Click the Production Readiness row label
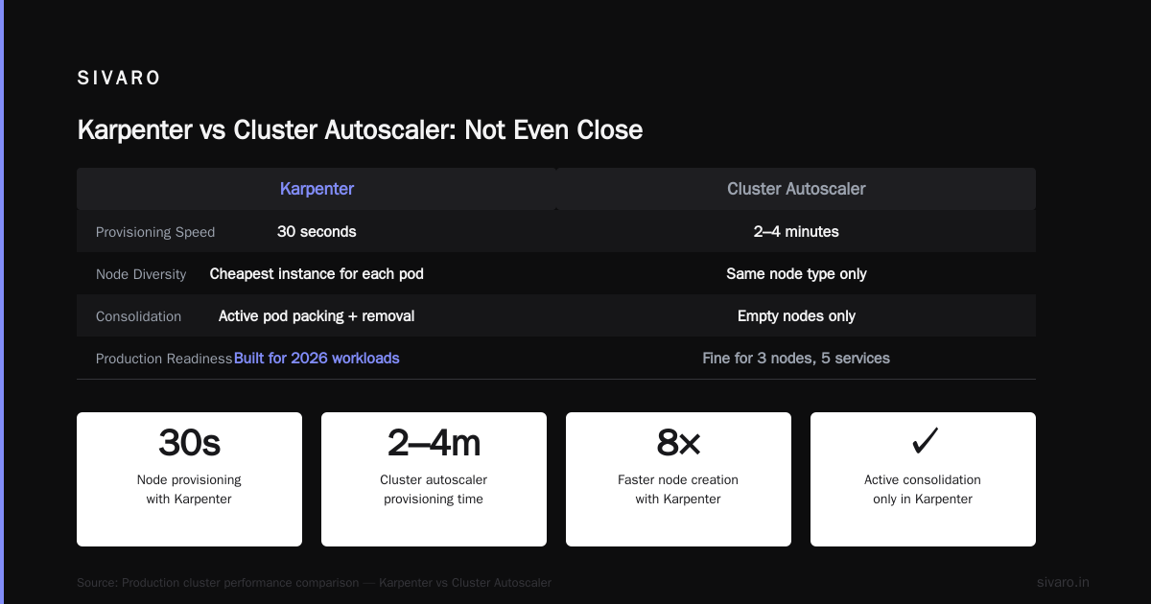This screenshot has height=604, width=1151. click(x=164, y=359)
